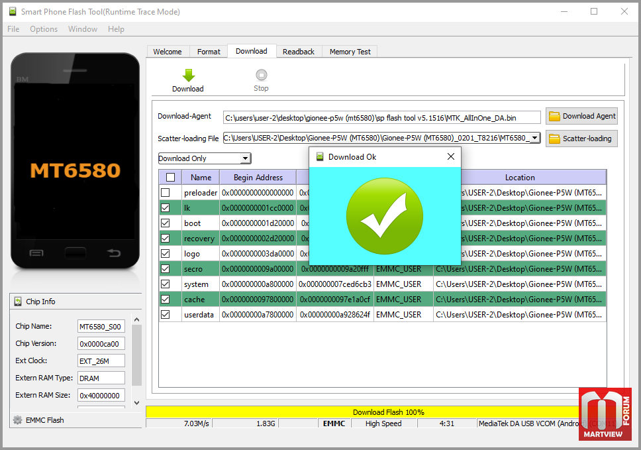Toggle the select-all checkbox in table header
The width and height of the screenshot is (641, 450).
170,177
